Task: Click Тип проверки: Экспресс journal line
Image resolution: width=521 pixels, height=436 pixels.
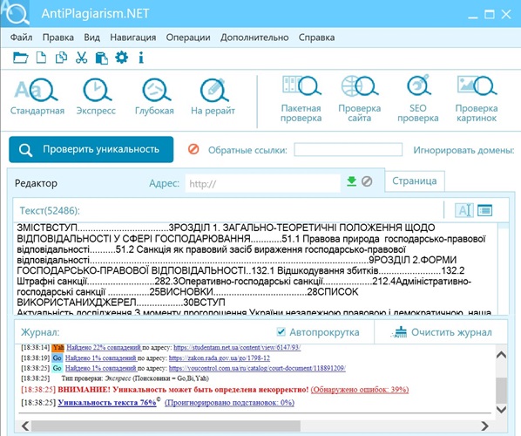Action: 135,378
